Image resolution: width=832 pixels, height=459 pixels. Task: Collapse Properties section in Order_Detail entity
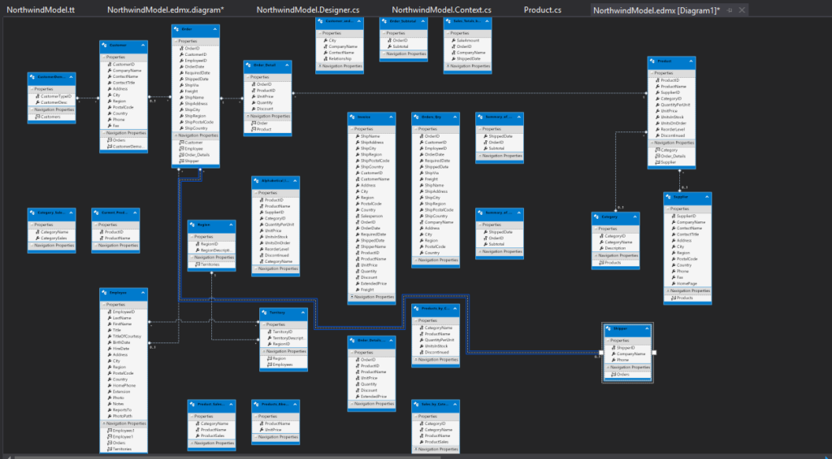[x=248, y=77]
